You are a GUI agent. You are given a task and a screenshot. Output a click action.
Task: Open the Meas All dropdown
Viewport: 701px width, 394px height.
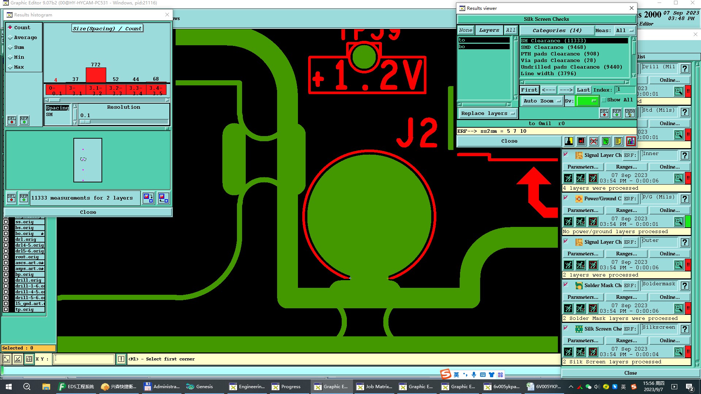pyautogui.click(x=625, y=31)
